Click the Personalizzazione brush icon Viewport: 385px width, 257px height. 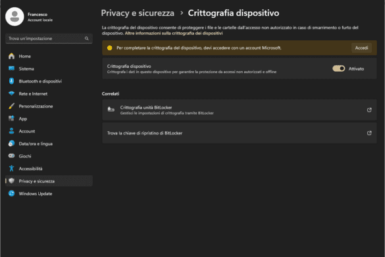(12, 106)
